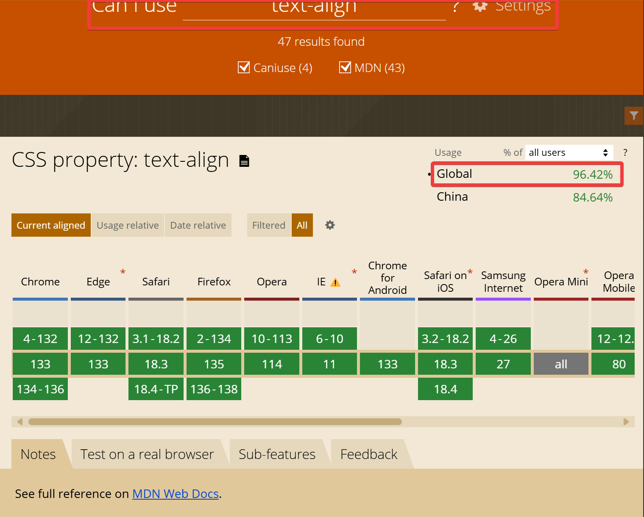The width and height of the screenshot is (644, 517).
Task: Click the Chrome 4-132 version cell
Action: tap(40, 339)
